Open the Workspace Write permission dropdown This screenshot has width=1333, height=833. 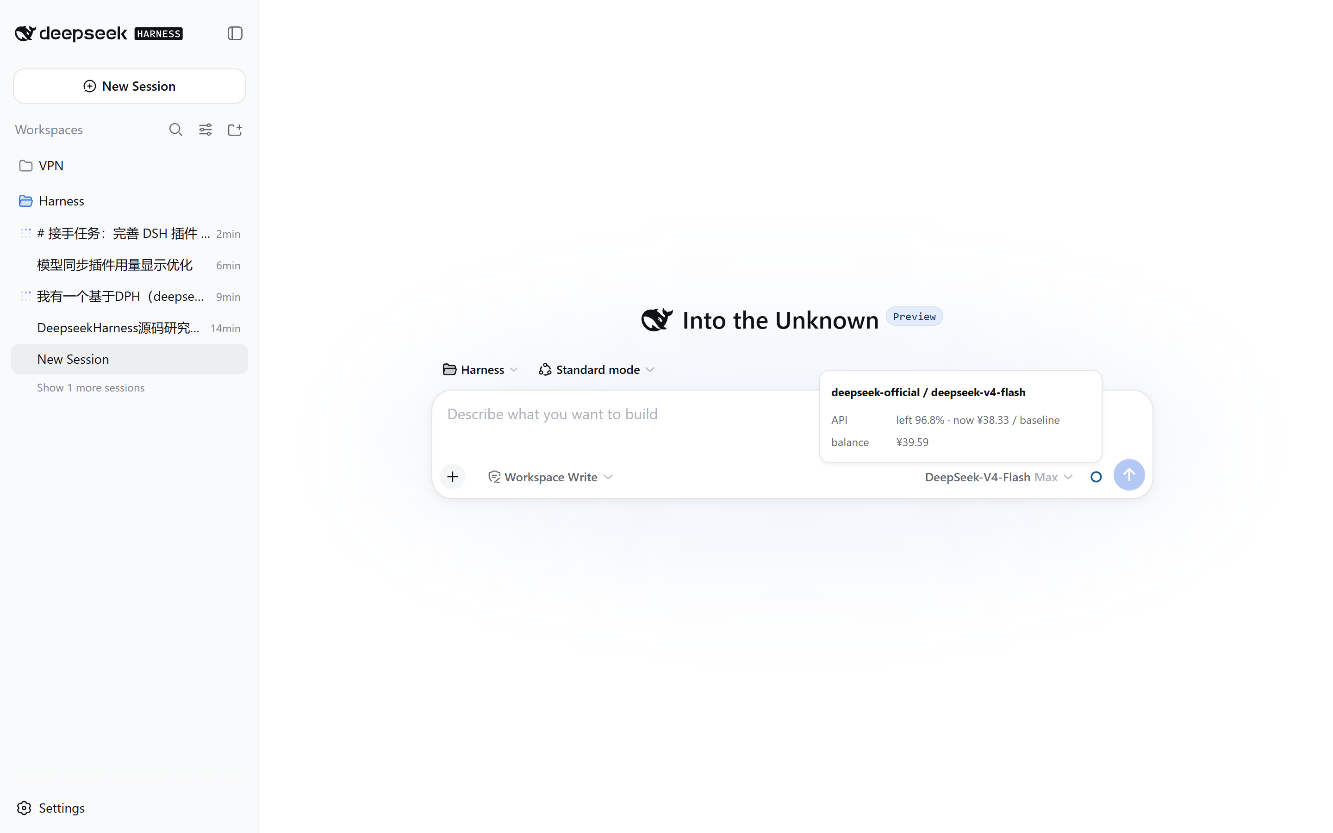(550, 477)
